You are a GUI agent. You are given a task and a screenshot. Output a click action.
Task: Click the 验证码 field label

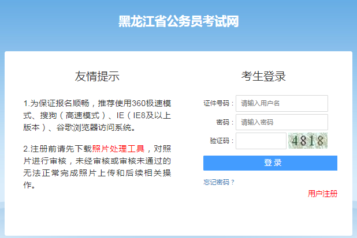tap(220, 141)
